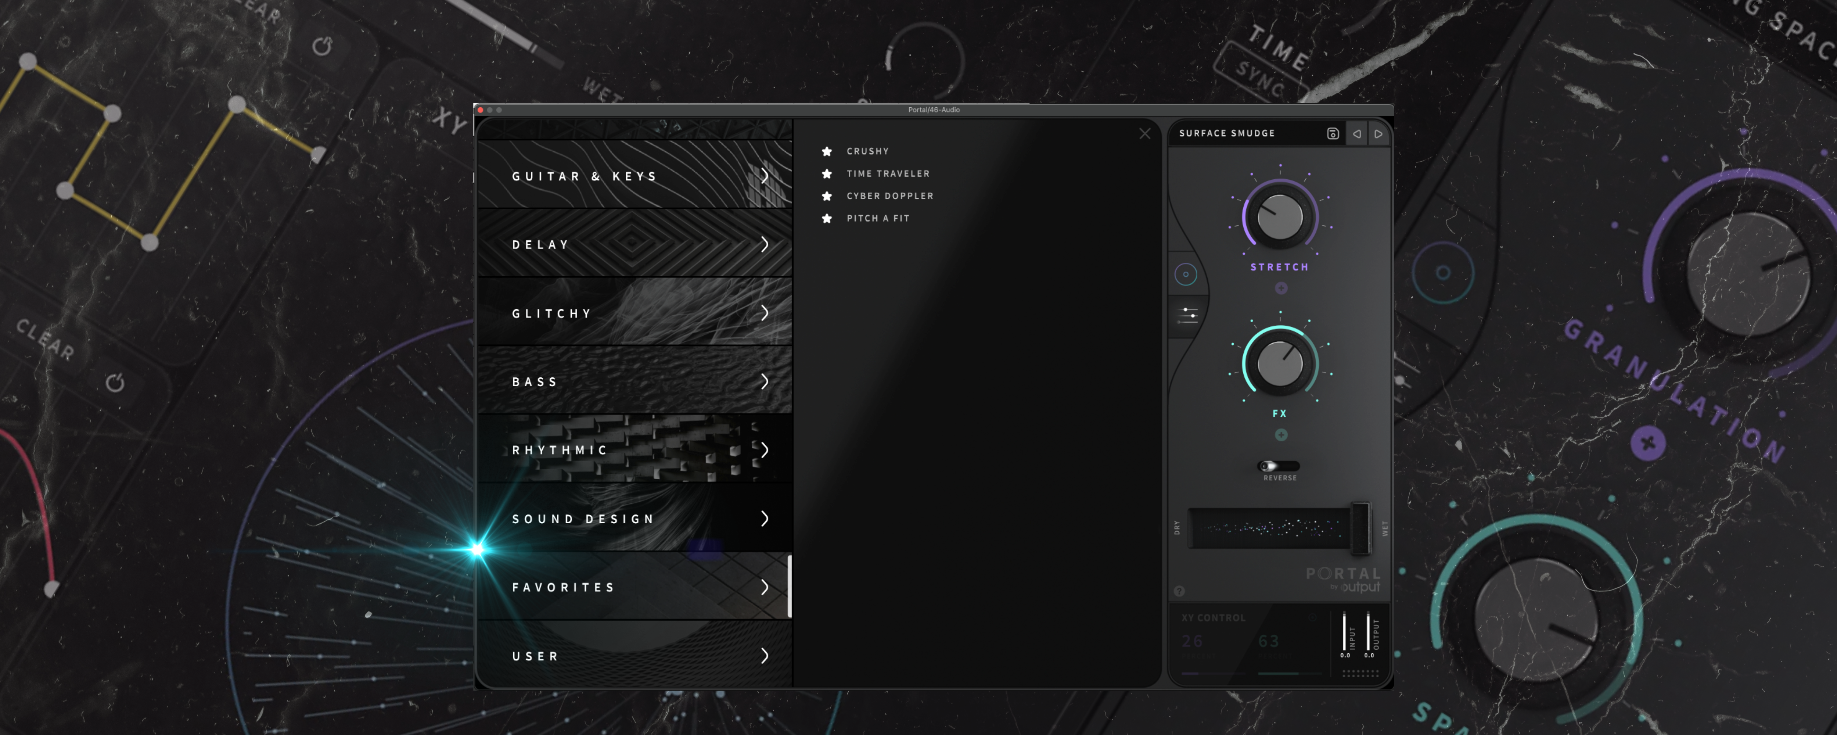The image size is (1837, 735).
Task: Load the Pitch A Fit preset
Action: coord(878,218)
